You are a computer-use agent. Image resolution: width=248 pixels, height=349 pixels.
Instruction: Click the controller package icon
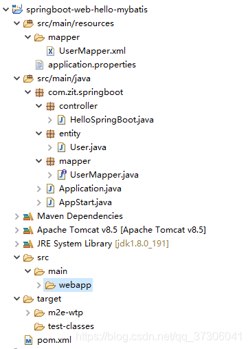[x=50, y=106]
